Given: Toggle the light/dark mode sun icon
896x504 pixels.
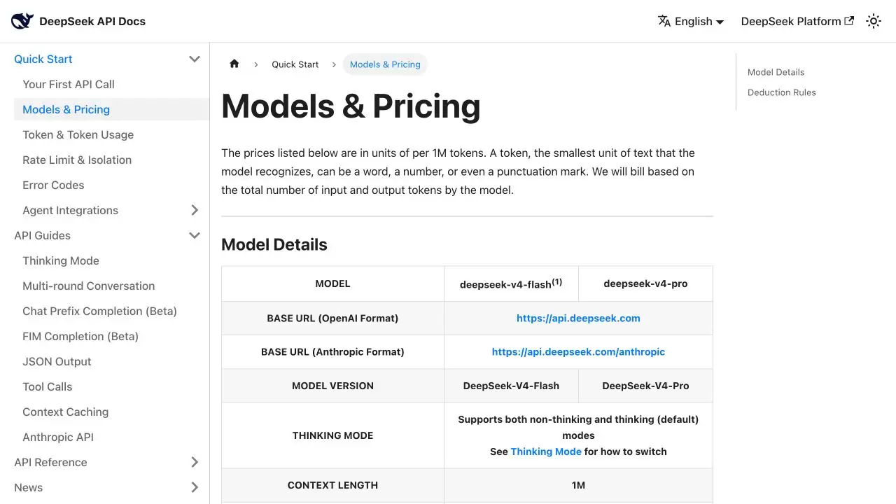Looking at the screenshot, I should click(874, 21).
